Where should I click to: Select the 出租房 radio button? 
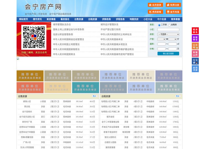(x=169, y=25)
